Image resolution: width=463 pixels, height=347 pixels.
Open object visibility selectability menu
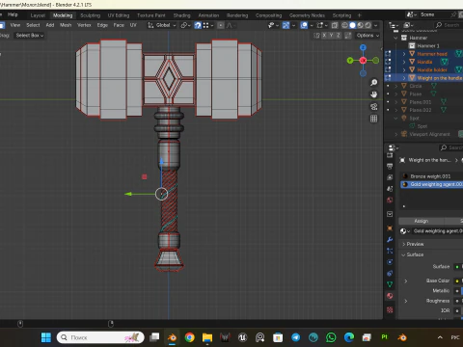[273, 25]
